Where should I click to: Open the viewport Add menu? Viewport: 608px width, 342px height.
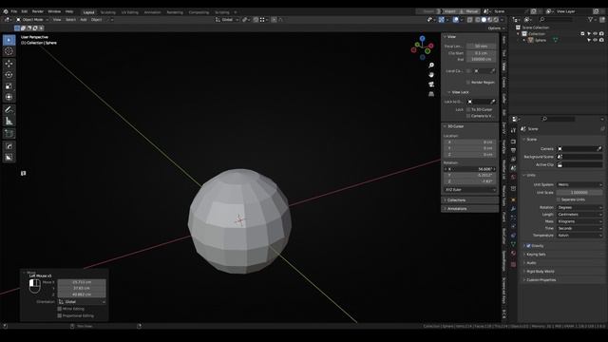pos(84,19)
